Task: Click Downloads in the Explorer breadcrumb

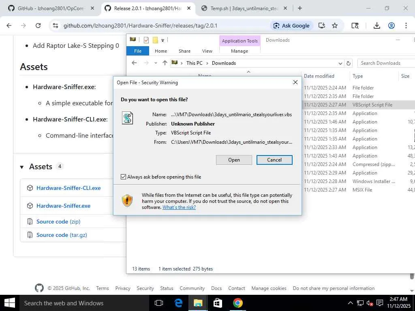Action: pyautogui.click(x=224, y=63)
